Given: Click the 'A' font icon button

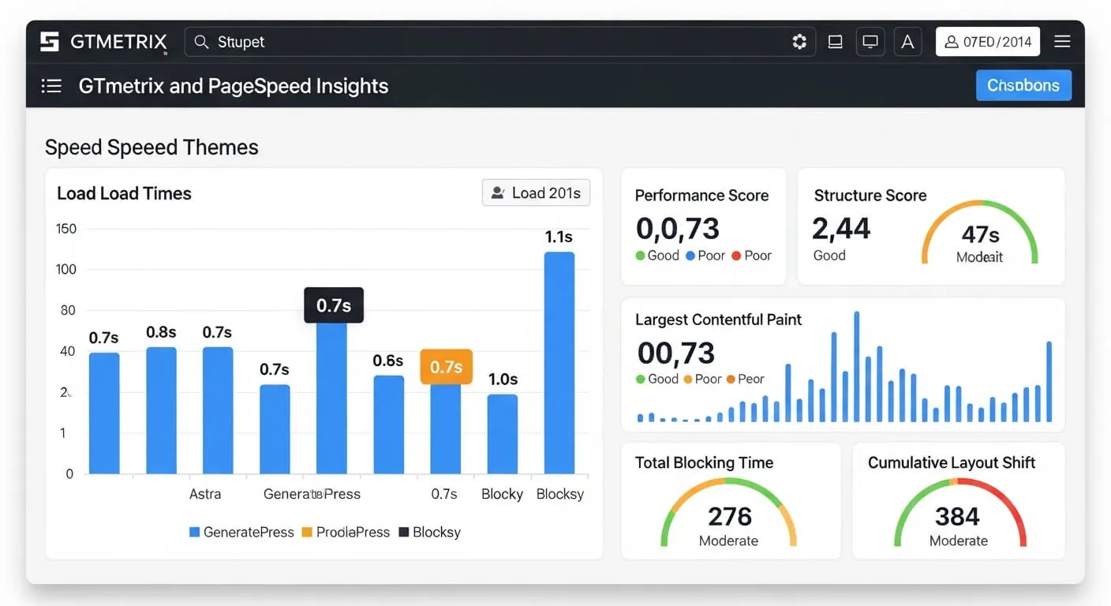Looking at the screenshot, I should [908, 42].
